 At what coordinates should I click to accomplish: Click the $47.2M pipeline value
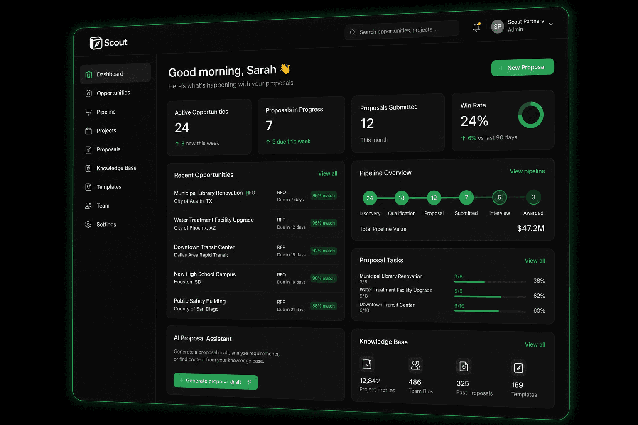click(530, 228)
